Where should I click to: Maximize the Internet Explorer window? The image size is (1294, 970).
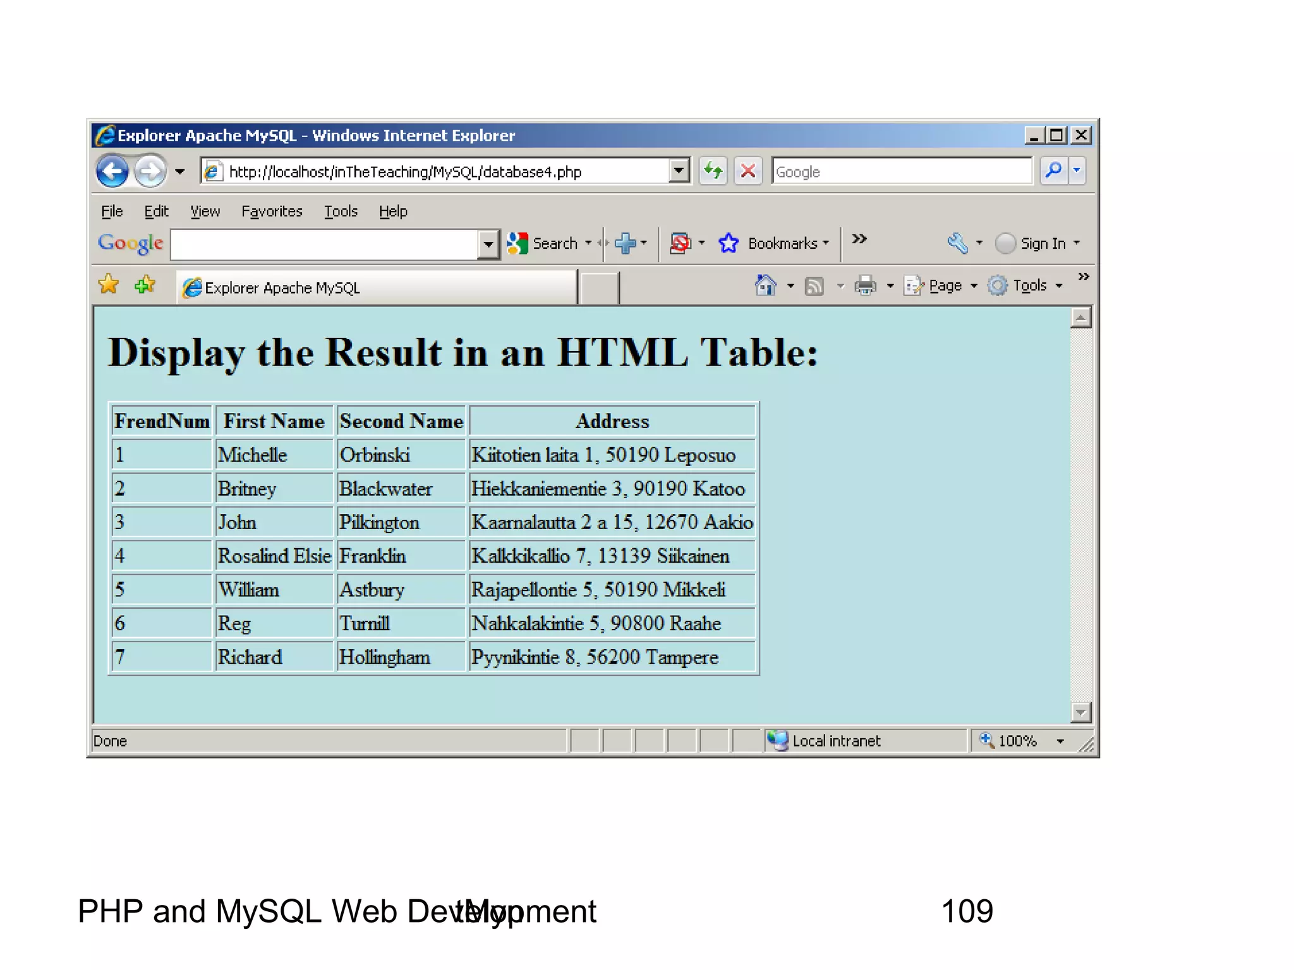(x=1057, y=135)
